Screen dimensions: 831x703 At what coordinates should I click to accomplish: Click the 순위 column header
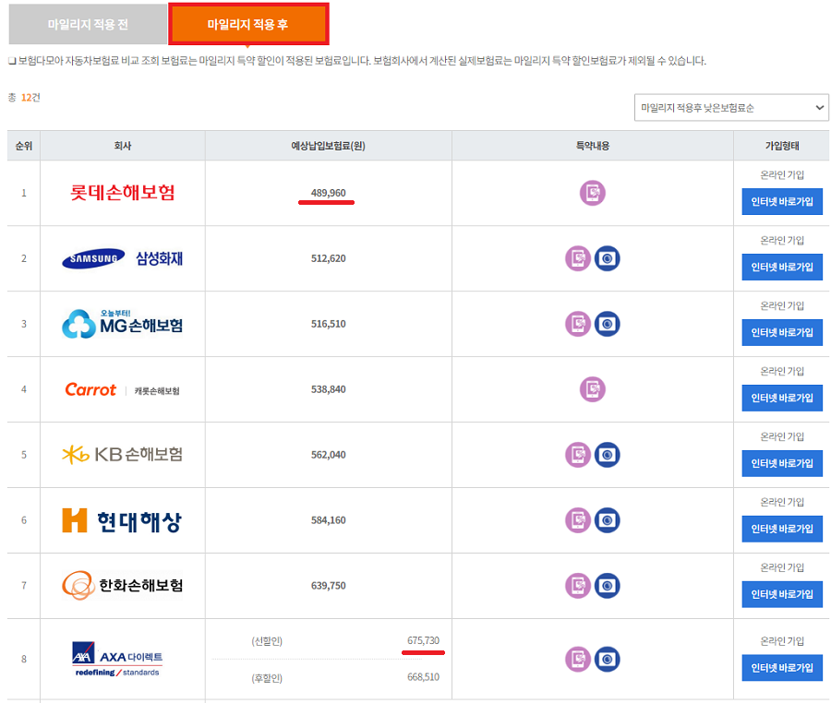tap(24, 146)
